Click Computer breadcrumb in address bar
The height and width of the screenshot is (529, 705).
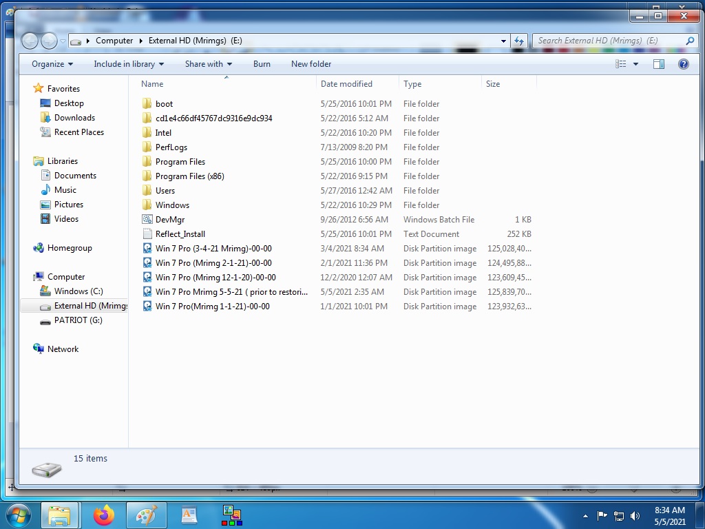[114, 41]
